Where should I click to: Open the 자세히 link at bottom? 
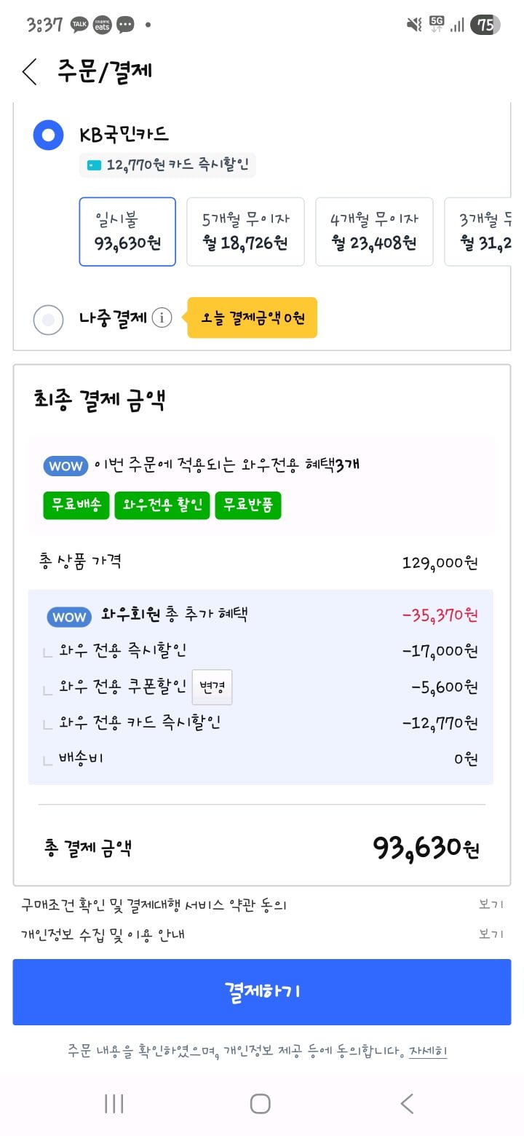428,1051
